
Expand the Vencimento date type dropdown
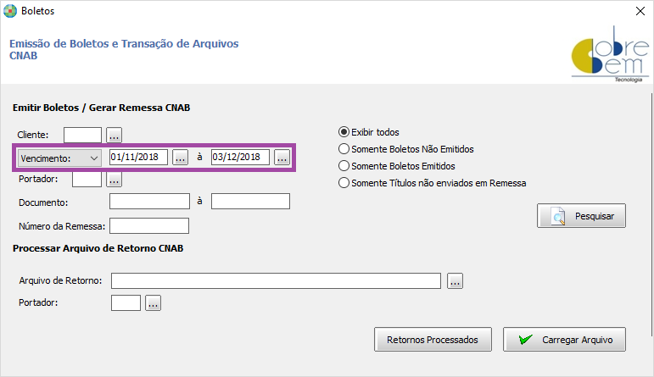(59, 158)
